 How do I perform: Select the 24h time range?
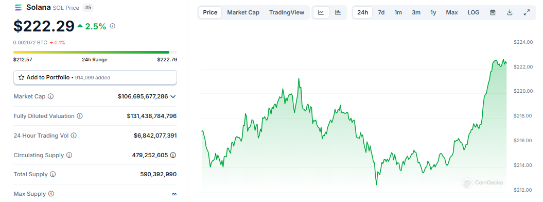point(362,12)
